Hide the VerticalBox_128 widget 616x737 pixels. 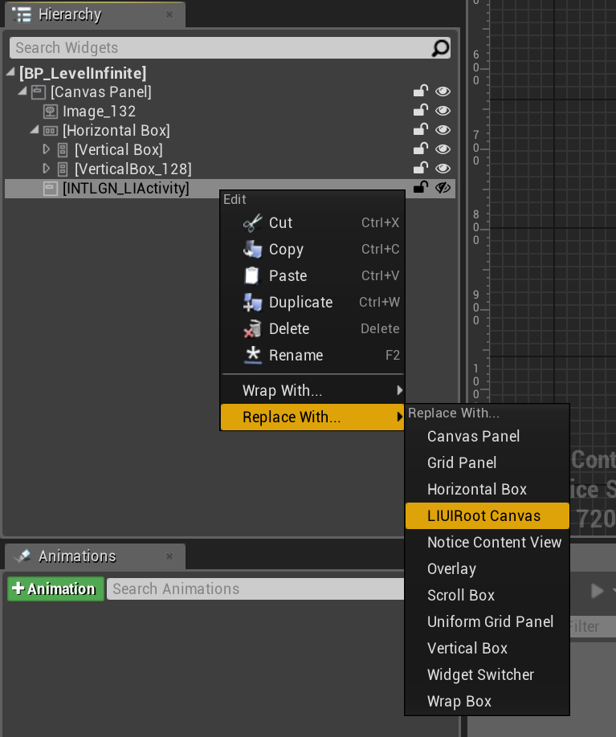443,169
